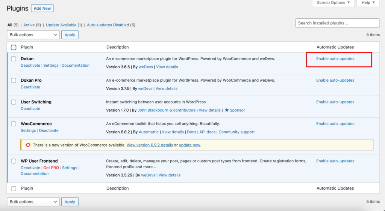
Task: Check the Dokan Pro plugin checkbox
Action: coord(14,80)
